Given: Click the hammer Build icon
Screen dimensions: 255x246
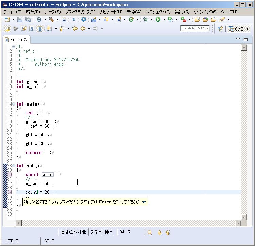Looking at the screenshot, I should click(x=51, y=20).
